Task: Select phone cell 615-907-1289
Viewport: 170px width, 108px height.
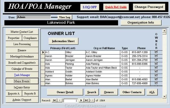Action: point(140,52)
